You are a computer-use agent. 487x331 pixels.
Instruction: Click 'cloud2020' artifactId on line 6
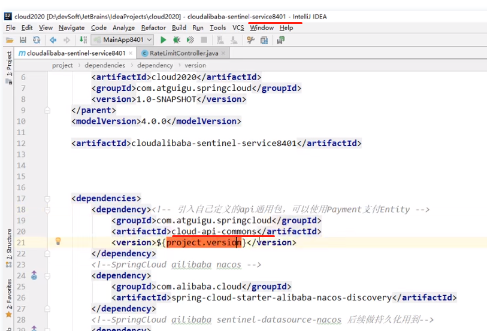tap(174, 77)
